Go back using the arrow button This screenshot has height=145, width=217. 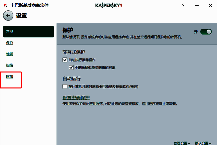tap(8, 15)
